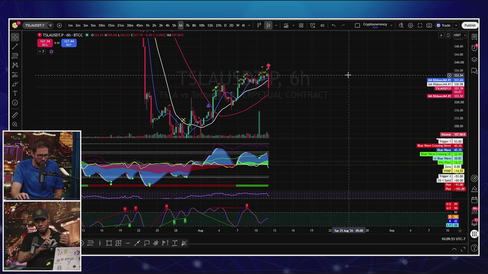The height and width of the screenshot is (274, 488).
Task: Select the trend line drawing tool
Action: tap(15, 46)
